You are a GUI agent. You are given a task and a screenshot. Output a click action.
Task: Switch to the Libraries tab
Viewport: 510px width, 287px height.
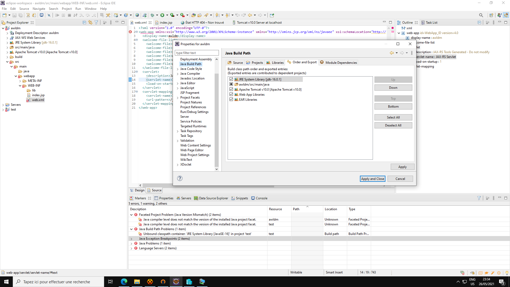(275, 62)
